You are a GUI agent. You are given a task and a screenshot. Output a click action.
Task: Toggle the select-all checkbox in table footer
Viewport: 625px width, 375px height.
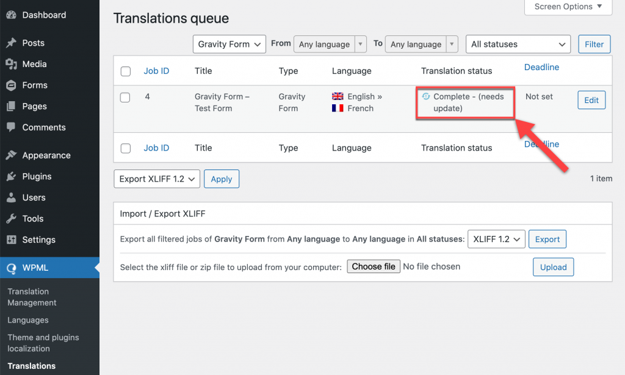pos(126,148)
